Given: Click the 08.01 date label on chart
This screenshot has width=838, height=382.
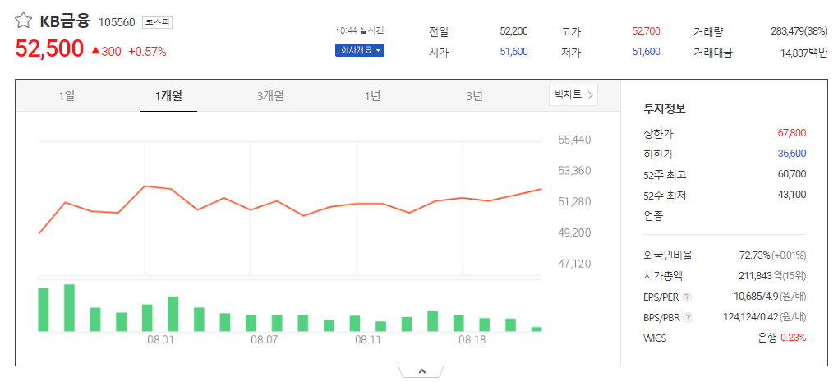Looking at the screenshot, I should (x=160, y=340).
